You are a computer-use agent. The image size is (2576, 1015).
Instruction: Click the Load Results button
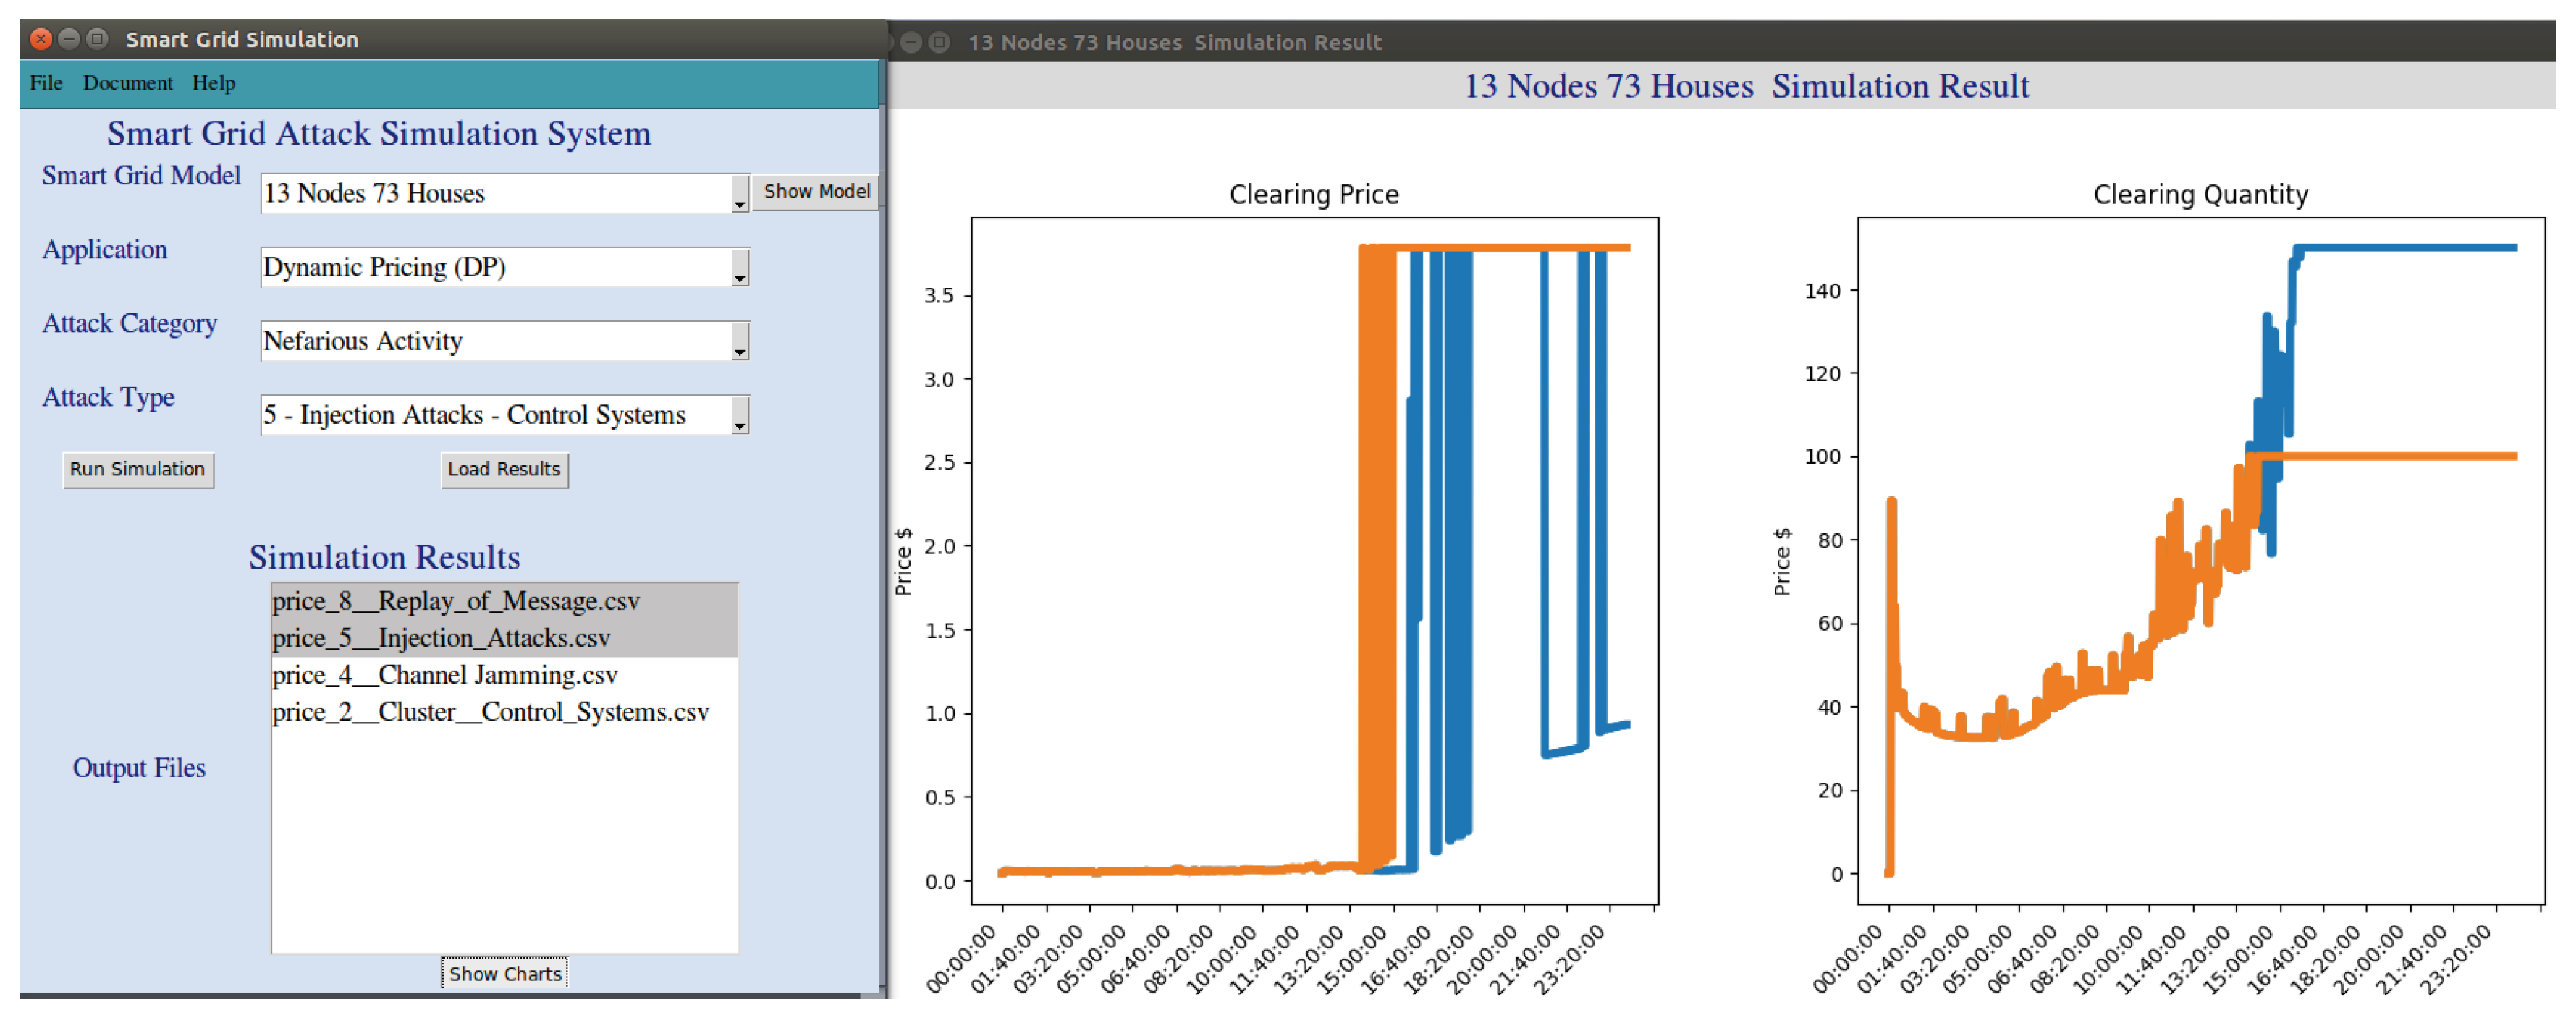tap(505, 469)
